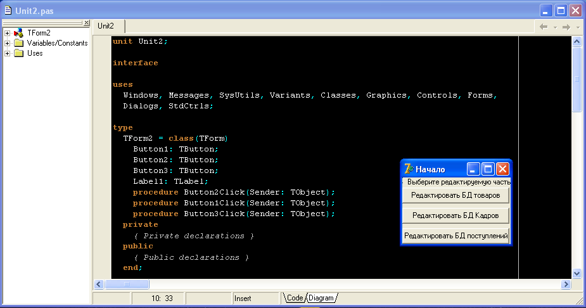Click the 'private' keyword in code
586x308 pixels.
pyautogui.click(x=141, y=224)
